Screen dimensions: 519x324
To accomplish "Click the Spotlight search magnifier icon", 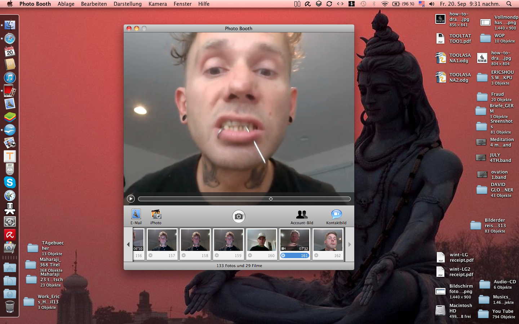I will [x=509, y=4].
